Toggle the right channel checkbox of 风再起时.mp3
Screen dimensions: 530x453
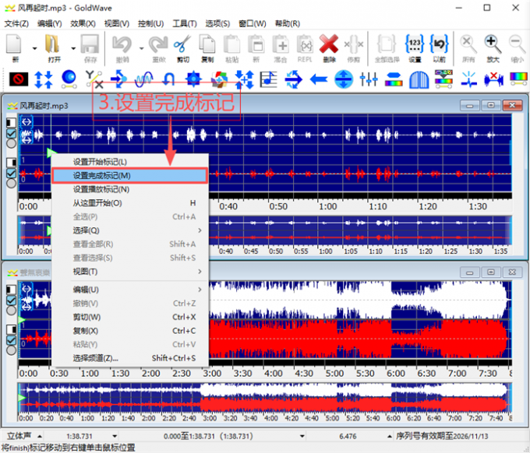pyautogui.click(x=11, y=174)
